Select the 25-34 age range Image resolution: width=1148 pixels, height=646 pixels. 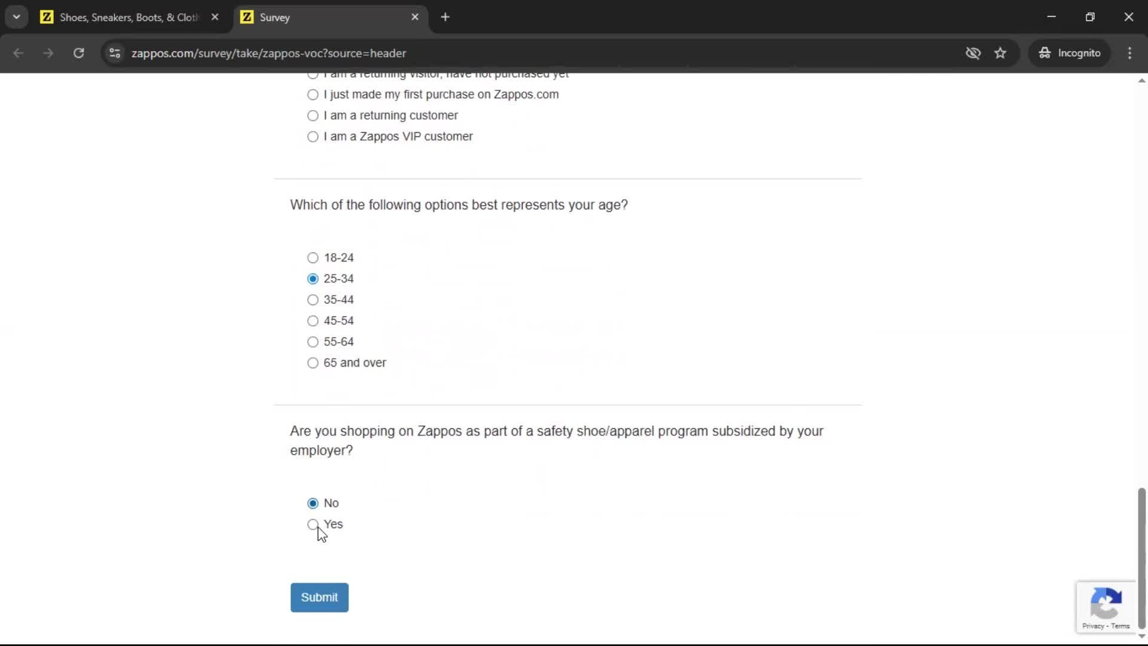(x=313, y=279)
